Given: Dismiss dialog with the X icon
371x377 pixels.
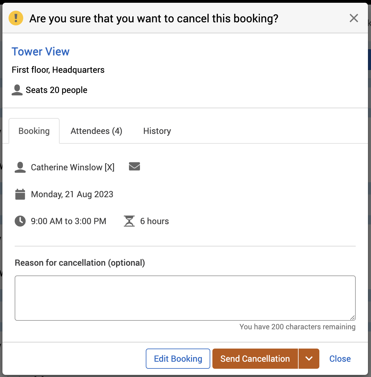Looking at the screenshot, I should click(x=354, y=18).
